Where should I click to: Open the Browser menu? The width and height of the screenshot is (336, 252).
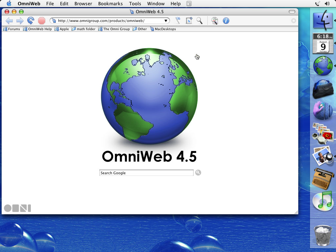(83, 4)
